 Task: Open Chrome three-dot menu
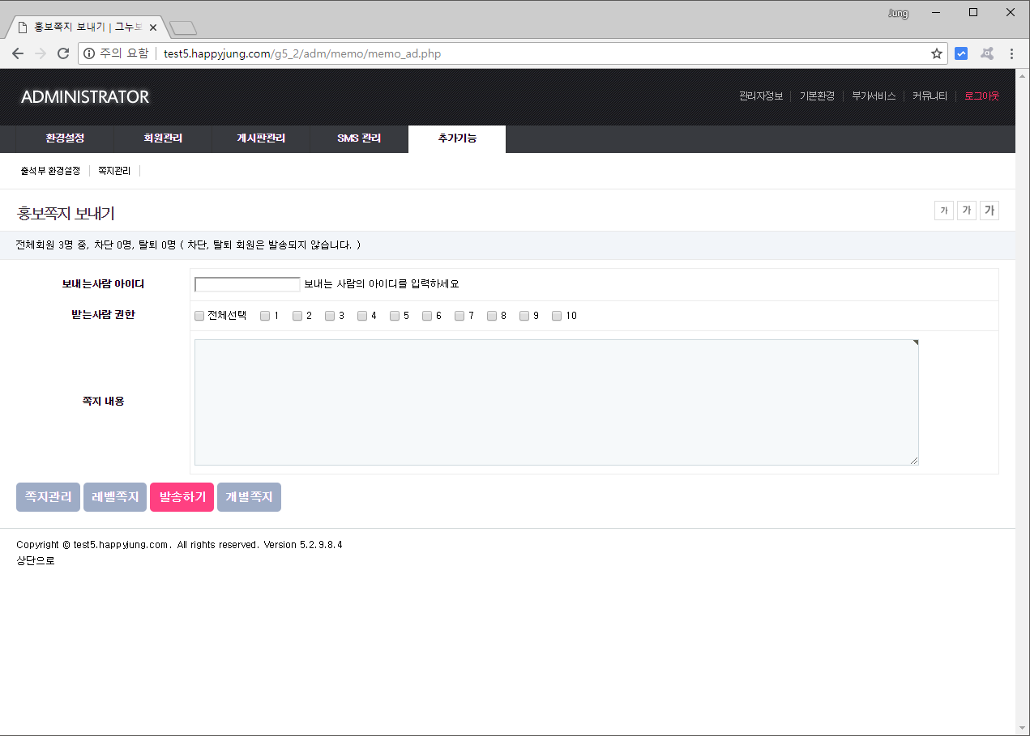coord(1011,54)
